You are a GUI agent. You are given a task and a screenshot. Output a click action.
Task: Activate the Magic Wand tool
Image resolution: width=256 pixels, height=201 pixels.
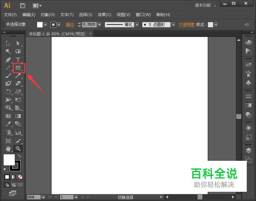[x=8, y=52]
